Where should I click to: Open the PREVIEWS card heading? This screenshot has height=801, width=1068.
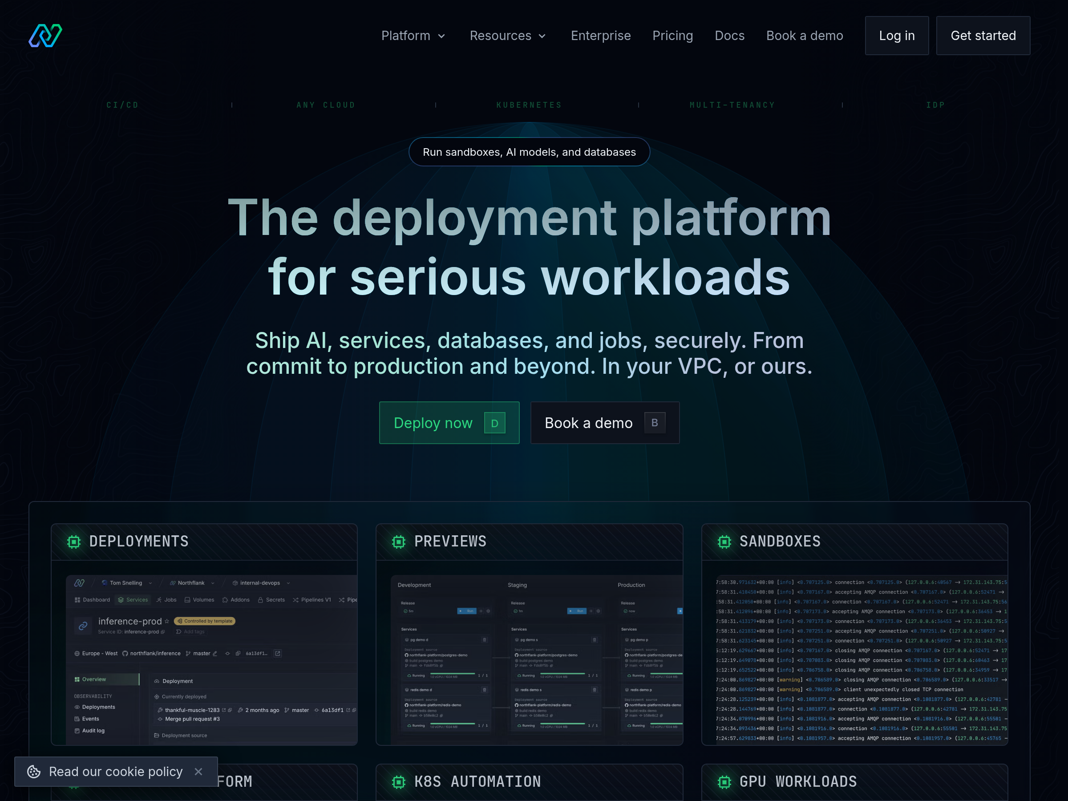(x=450, y=542)
